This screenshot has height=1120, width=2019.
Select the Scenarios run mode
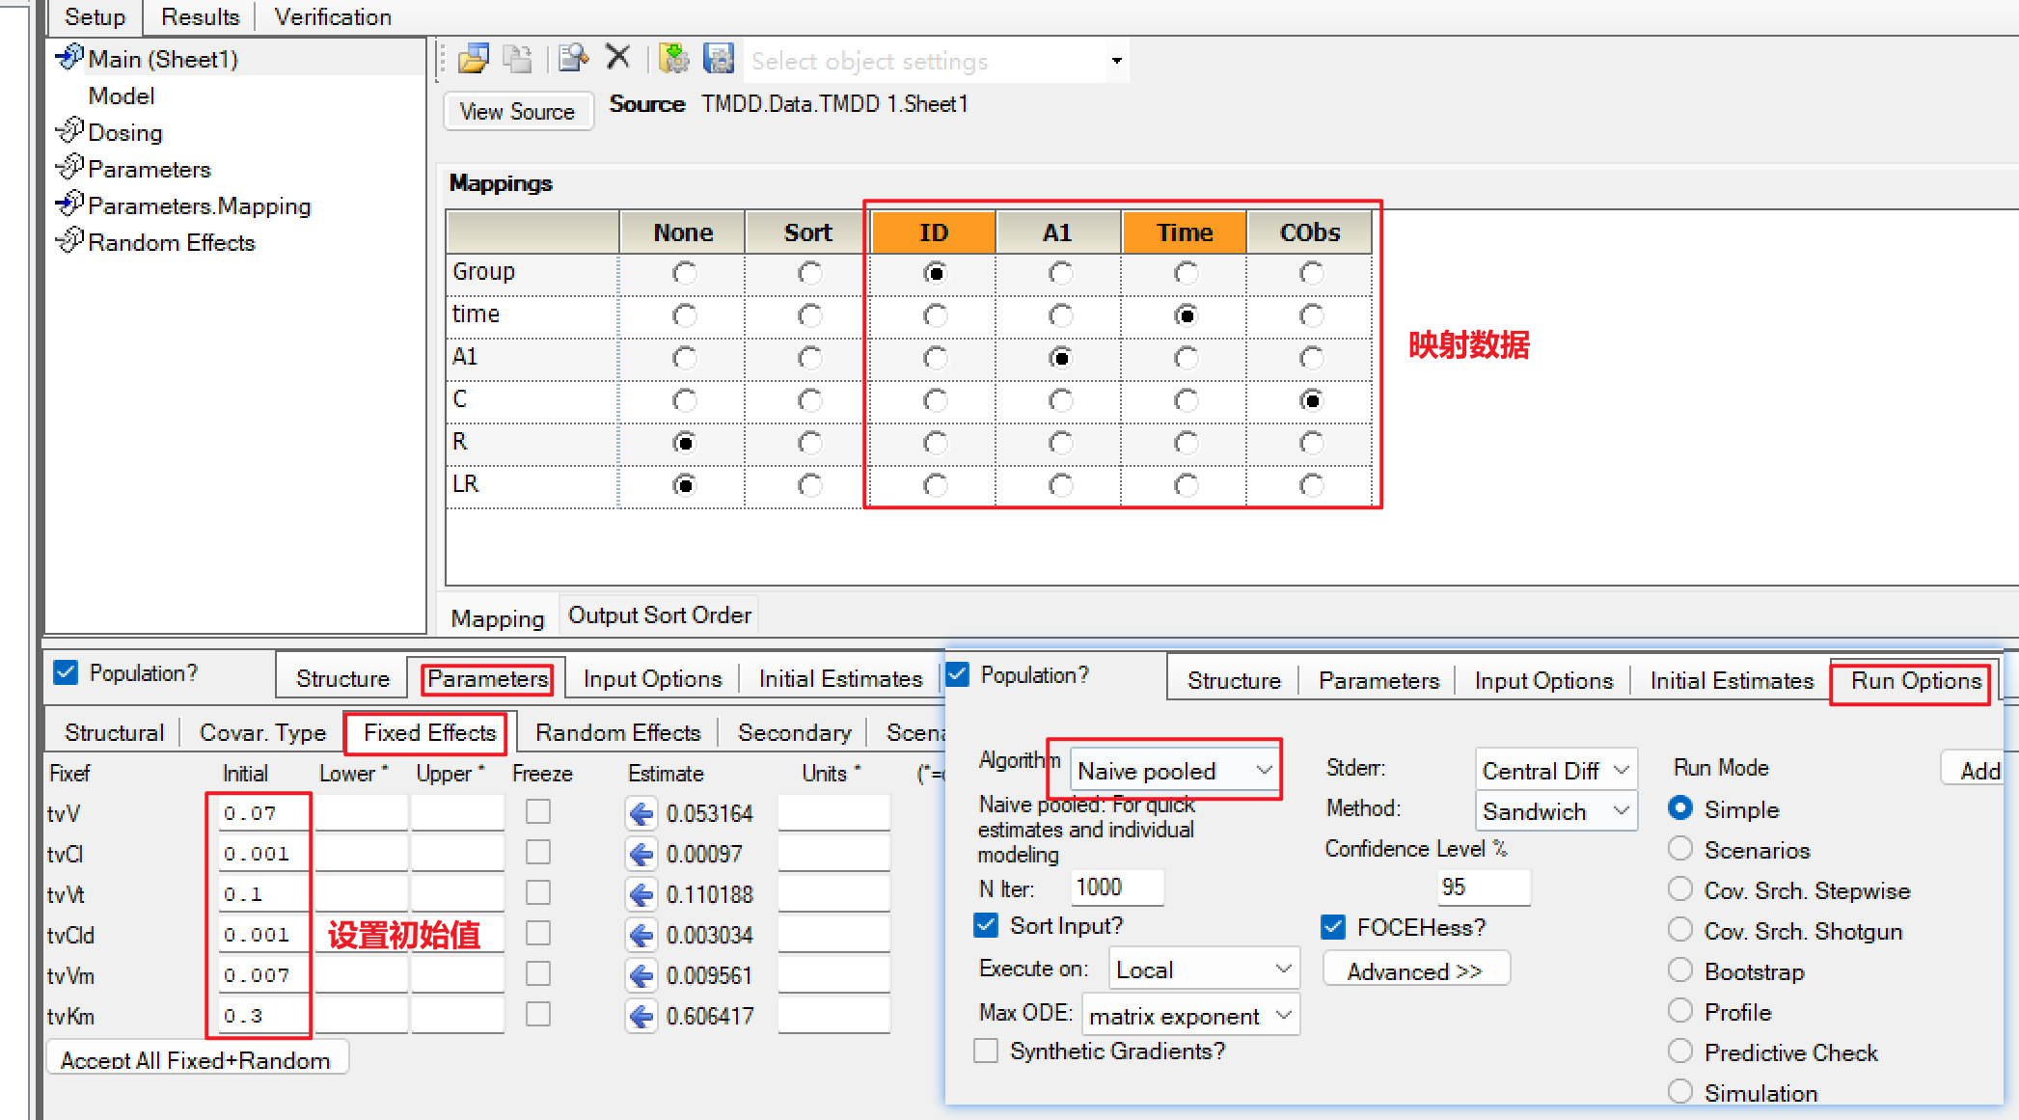coord(1680,849)
